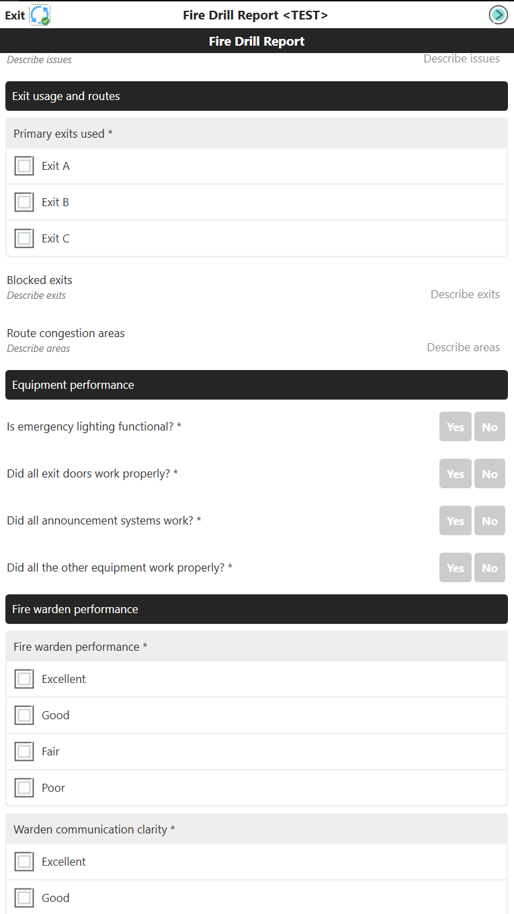Viewport: 514px width, 914px height.
Task: Collapse the Equipment performance section
Action: [257, 385]
